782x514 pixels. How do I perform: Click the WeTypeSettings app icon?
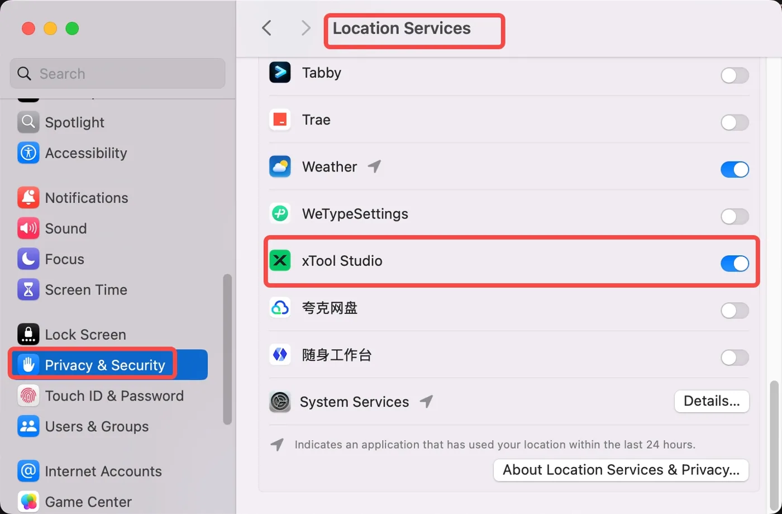(x=280, y=213)
